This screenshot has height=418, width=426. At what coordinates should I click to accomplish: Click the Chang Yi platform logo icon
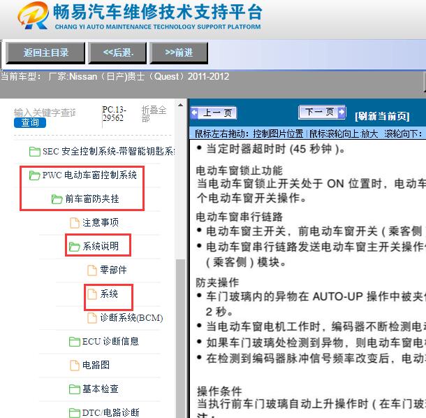(33, 15)
